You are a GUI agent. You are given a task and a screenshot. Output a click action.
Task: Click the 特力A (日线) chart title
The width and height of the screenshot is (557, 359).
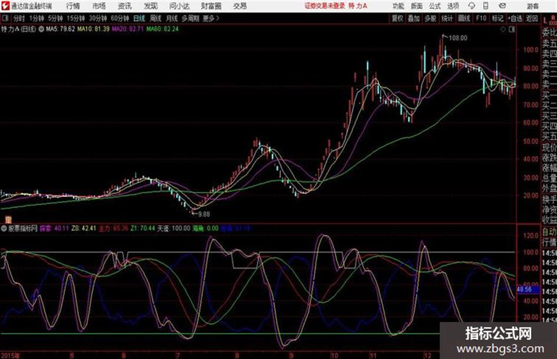18,29
